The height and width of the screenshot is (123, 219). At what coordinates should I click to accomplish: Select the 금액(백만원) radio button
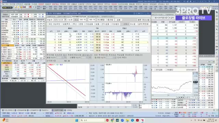pos(137,24)
